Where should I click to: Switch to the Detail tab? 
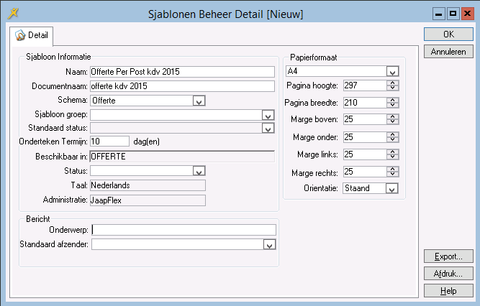(x=32, y=35)
